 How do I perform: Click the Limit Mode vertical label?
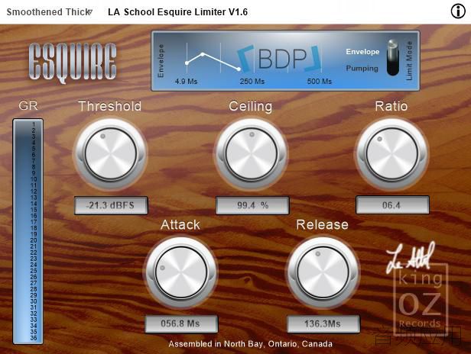[x=409, y=60]
